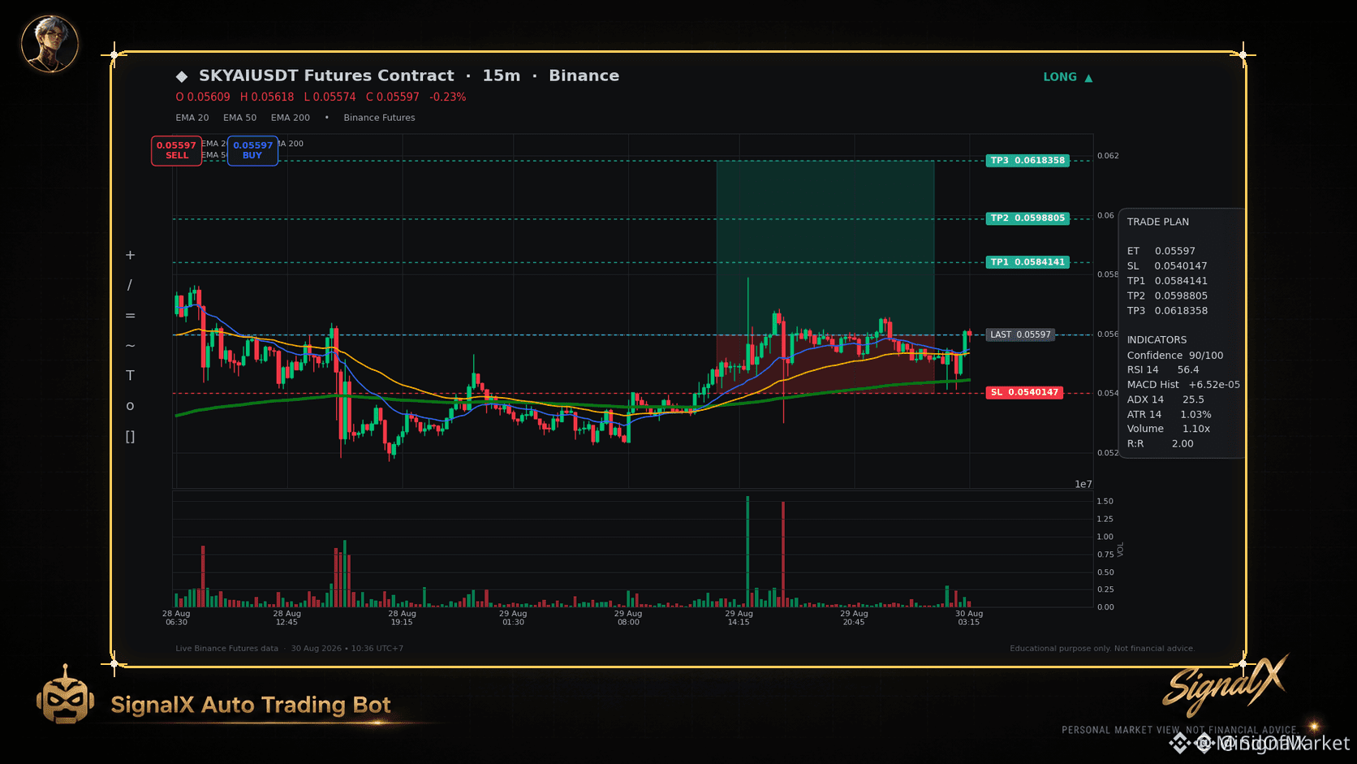Viewport: 1357px width, 764px height.
Task: Click the Educational purpose only disclaimer
Action: 1102,649
